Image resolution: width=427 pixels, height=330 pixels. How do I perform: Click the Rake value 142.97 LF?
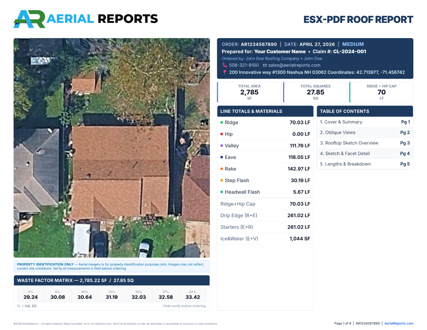coord(299,169)
